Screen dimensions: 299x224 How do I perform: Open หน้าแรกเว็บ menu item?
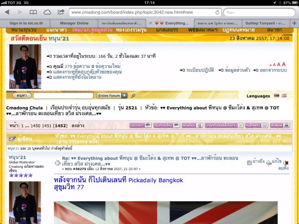(24, 30)
